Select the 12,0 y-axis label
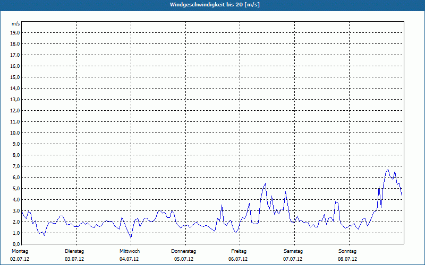 pos(15,111)
